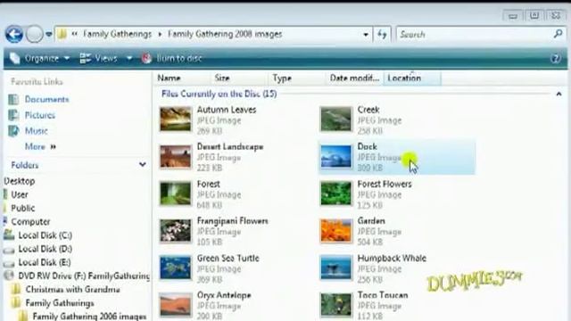
Task: Select Local Disk (C:) in the tree
Action: click(46, 235)
